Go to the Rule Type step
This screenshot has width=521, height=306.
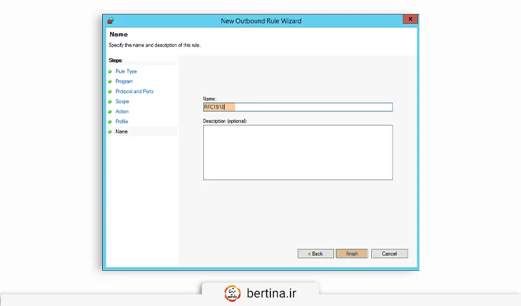126,72
